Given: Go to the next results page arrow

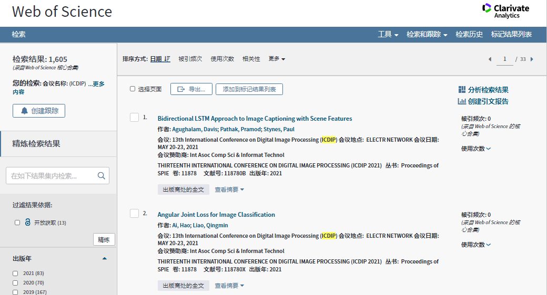Looking at the screenshot, I should tap(532, 59).
